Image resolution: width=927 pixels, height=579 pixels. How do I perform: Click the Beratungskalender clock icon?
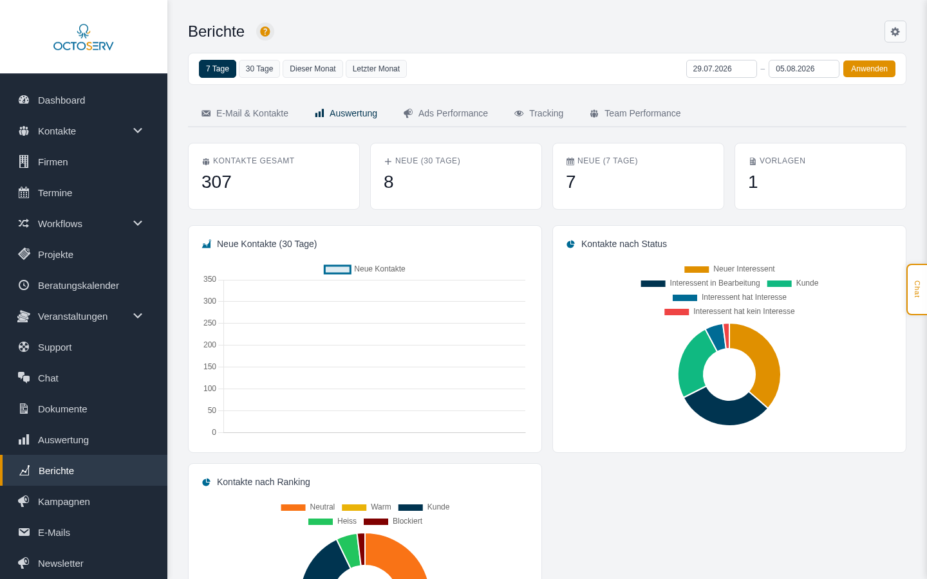24,285
